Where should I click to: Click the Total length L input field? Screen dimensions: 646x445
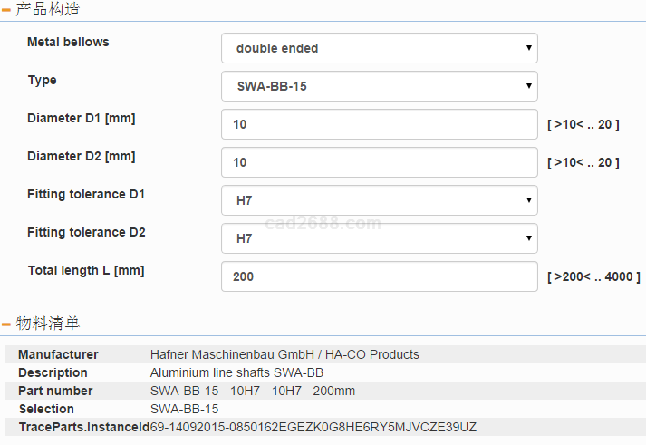pyautogui.click(x=379, y=276)
